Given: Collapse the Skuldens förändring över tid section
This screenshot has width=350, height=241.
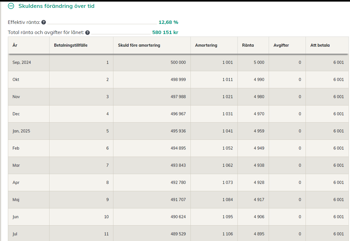Looking at the screenshot, I should pyautogui.click(x=11, y=6).
